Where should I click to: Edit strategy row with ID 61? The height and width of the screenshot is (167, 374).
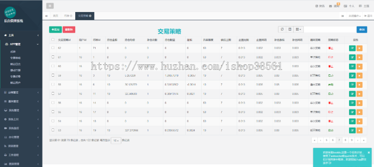pos(352,57)
